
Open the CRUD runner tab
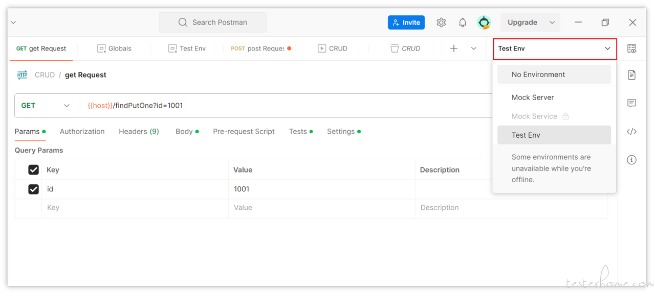point(333,48)
